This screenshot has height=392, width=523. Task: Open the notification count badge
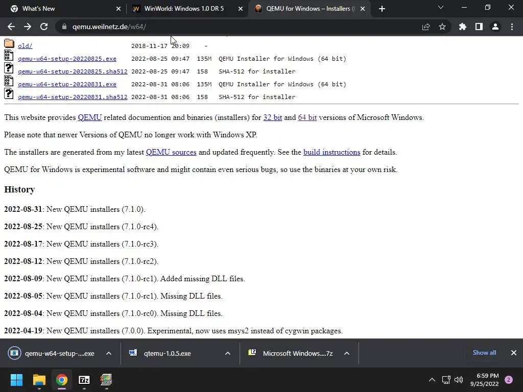click(x=509, y=380)
